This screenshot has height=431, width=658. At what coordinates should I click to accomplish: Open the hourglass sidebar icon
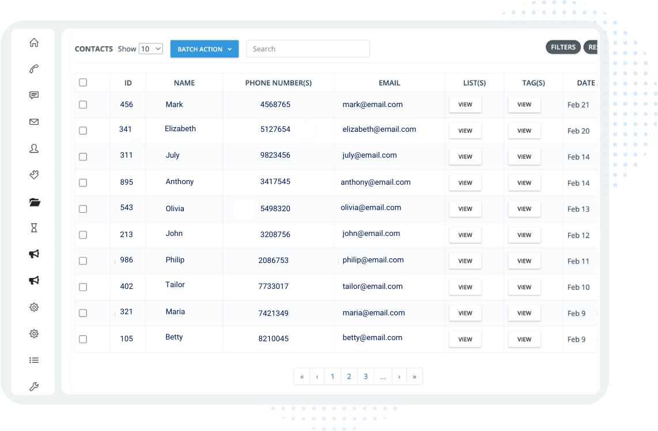point(34,228)
